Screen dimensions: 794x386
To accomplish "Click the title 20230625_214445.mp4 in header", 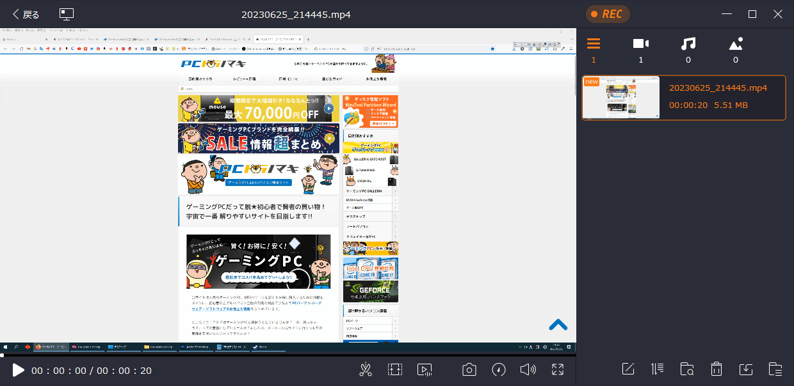I will tap(296, 15).
